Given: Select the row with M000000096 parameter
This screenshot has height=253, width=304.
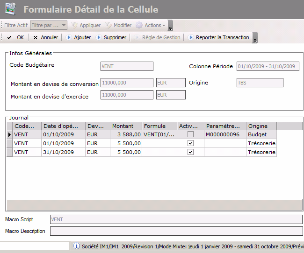Looking at the screenshot, I should pyautogui.click(x=222, y=134).
